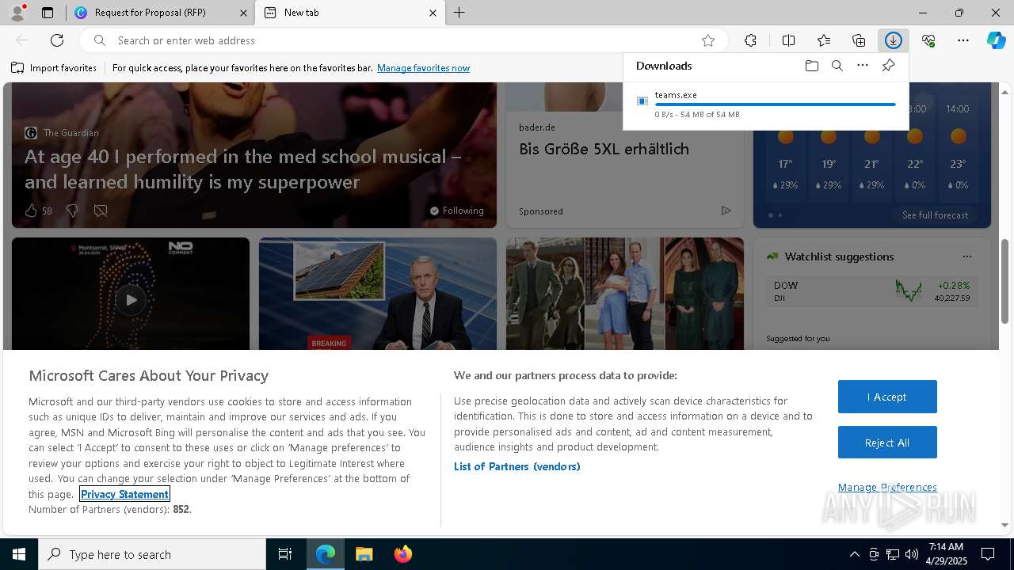Open more options in Downloads panel

(x=863, y=66)
